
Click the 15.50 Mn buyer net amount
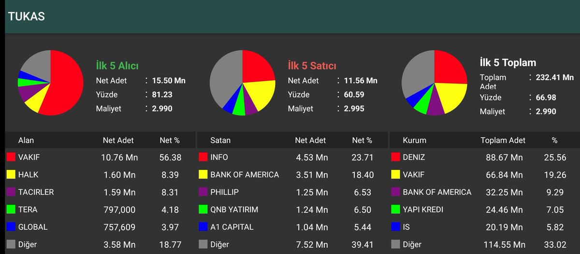point(169,81)
